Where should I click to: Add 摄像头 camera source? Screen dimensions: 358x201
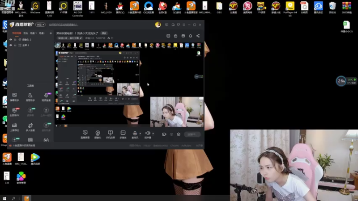click(x=98, y=134)
